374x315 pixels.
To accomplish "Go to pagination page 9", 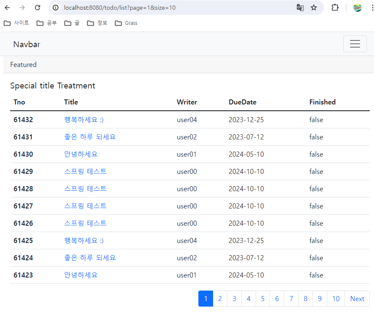I will point(320,299).
